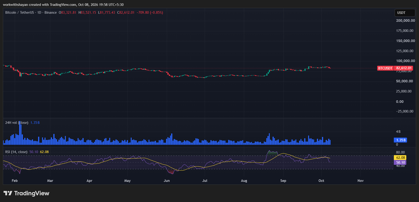Viewport: 419px width, 202px height.
Task: Click the RSI average value 62.08 in legend
Action: [x=44, y=152]
